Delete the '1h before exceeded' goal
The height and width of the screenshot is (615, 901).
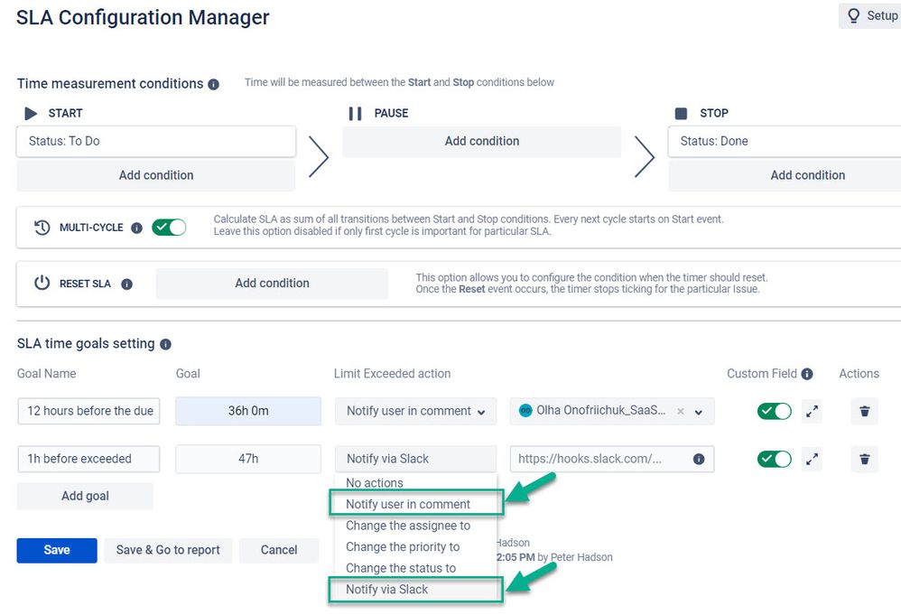pyautogui.click(x=864, y=459)
